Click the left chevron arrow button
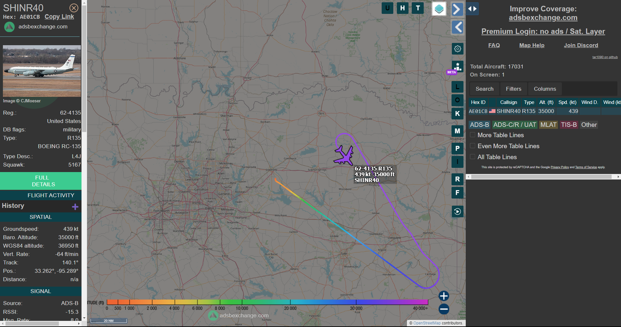621x327 pixels. tap(457, 27)
